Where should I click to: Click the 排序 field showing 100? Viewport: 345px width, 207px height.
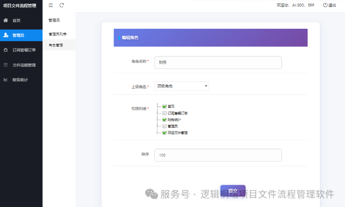click(x=218, y=155)
